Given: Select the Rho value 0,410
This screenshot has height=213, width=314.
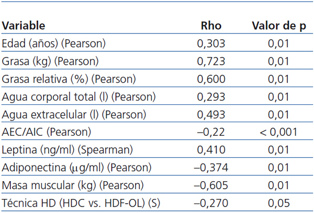Looking at the screenshot, I should tap(211, 150).
